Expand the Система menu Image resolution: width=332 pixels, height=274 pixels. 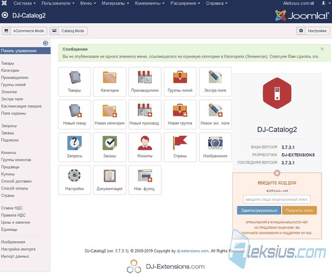pyautogui.click(x=25, y=3)
